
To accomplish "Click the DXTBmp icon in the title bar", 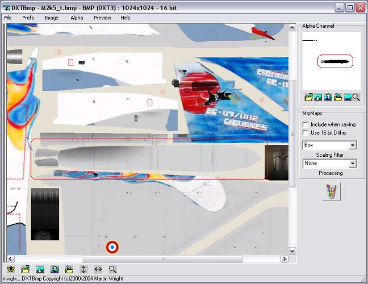I will (7, 8).
